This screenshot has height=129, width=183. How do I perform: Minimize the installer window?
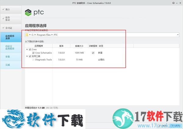(177, 3)
